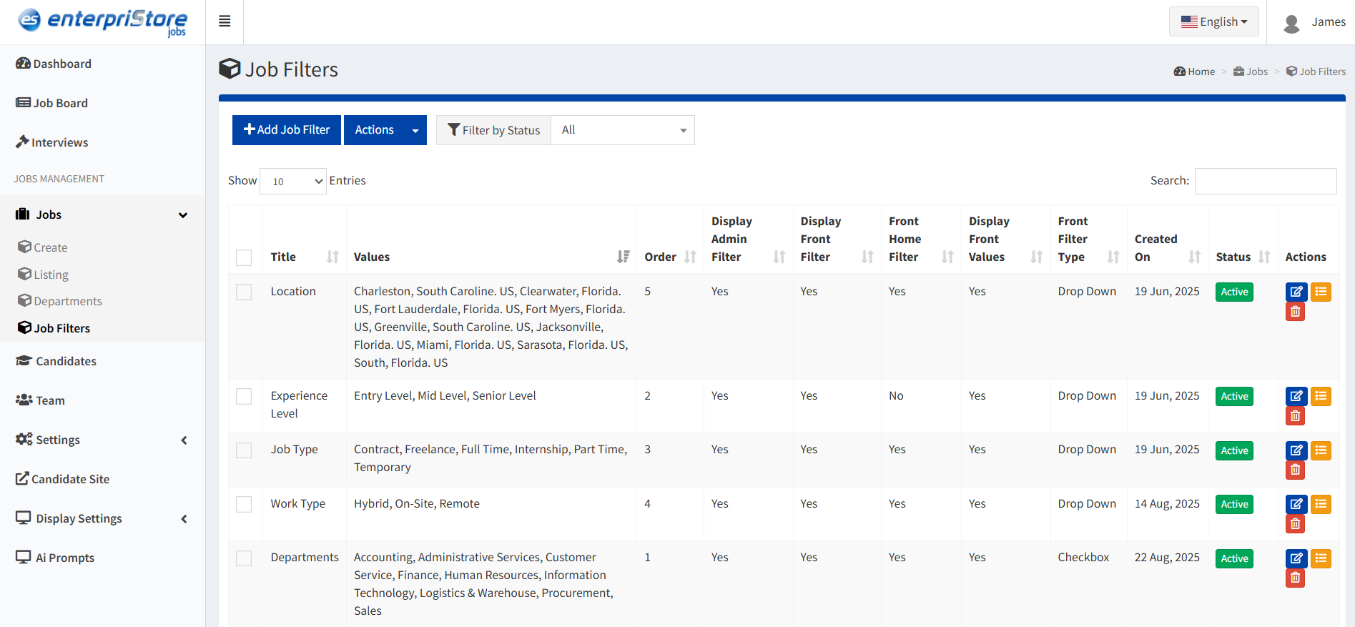Viewport: 1355px width, 627px height.
Task: Open the Filter by Status dropdown
Action: point(622,130)
